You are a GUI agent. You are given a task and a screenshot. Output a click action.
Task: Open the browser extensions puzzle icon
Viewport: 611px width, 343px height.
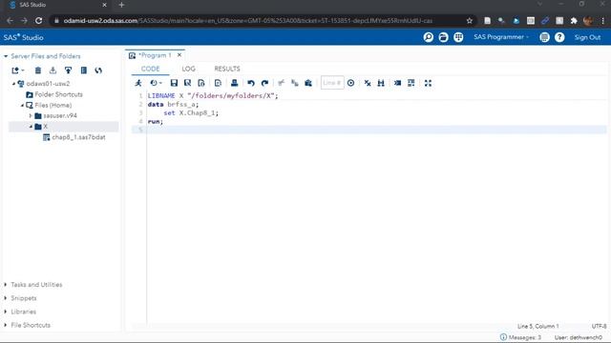point(574,21)
